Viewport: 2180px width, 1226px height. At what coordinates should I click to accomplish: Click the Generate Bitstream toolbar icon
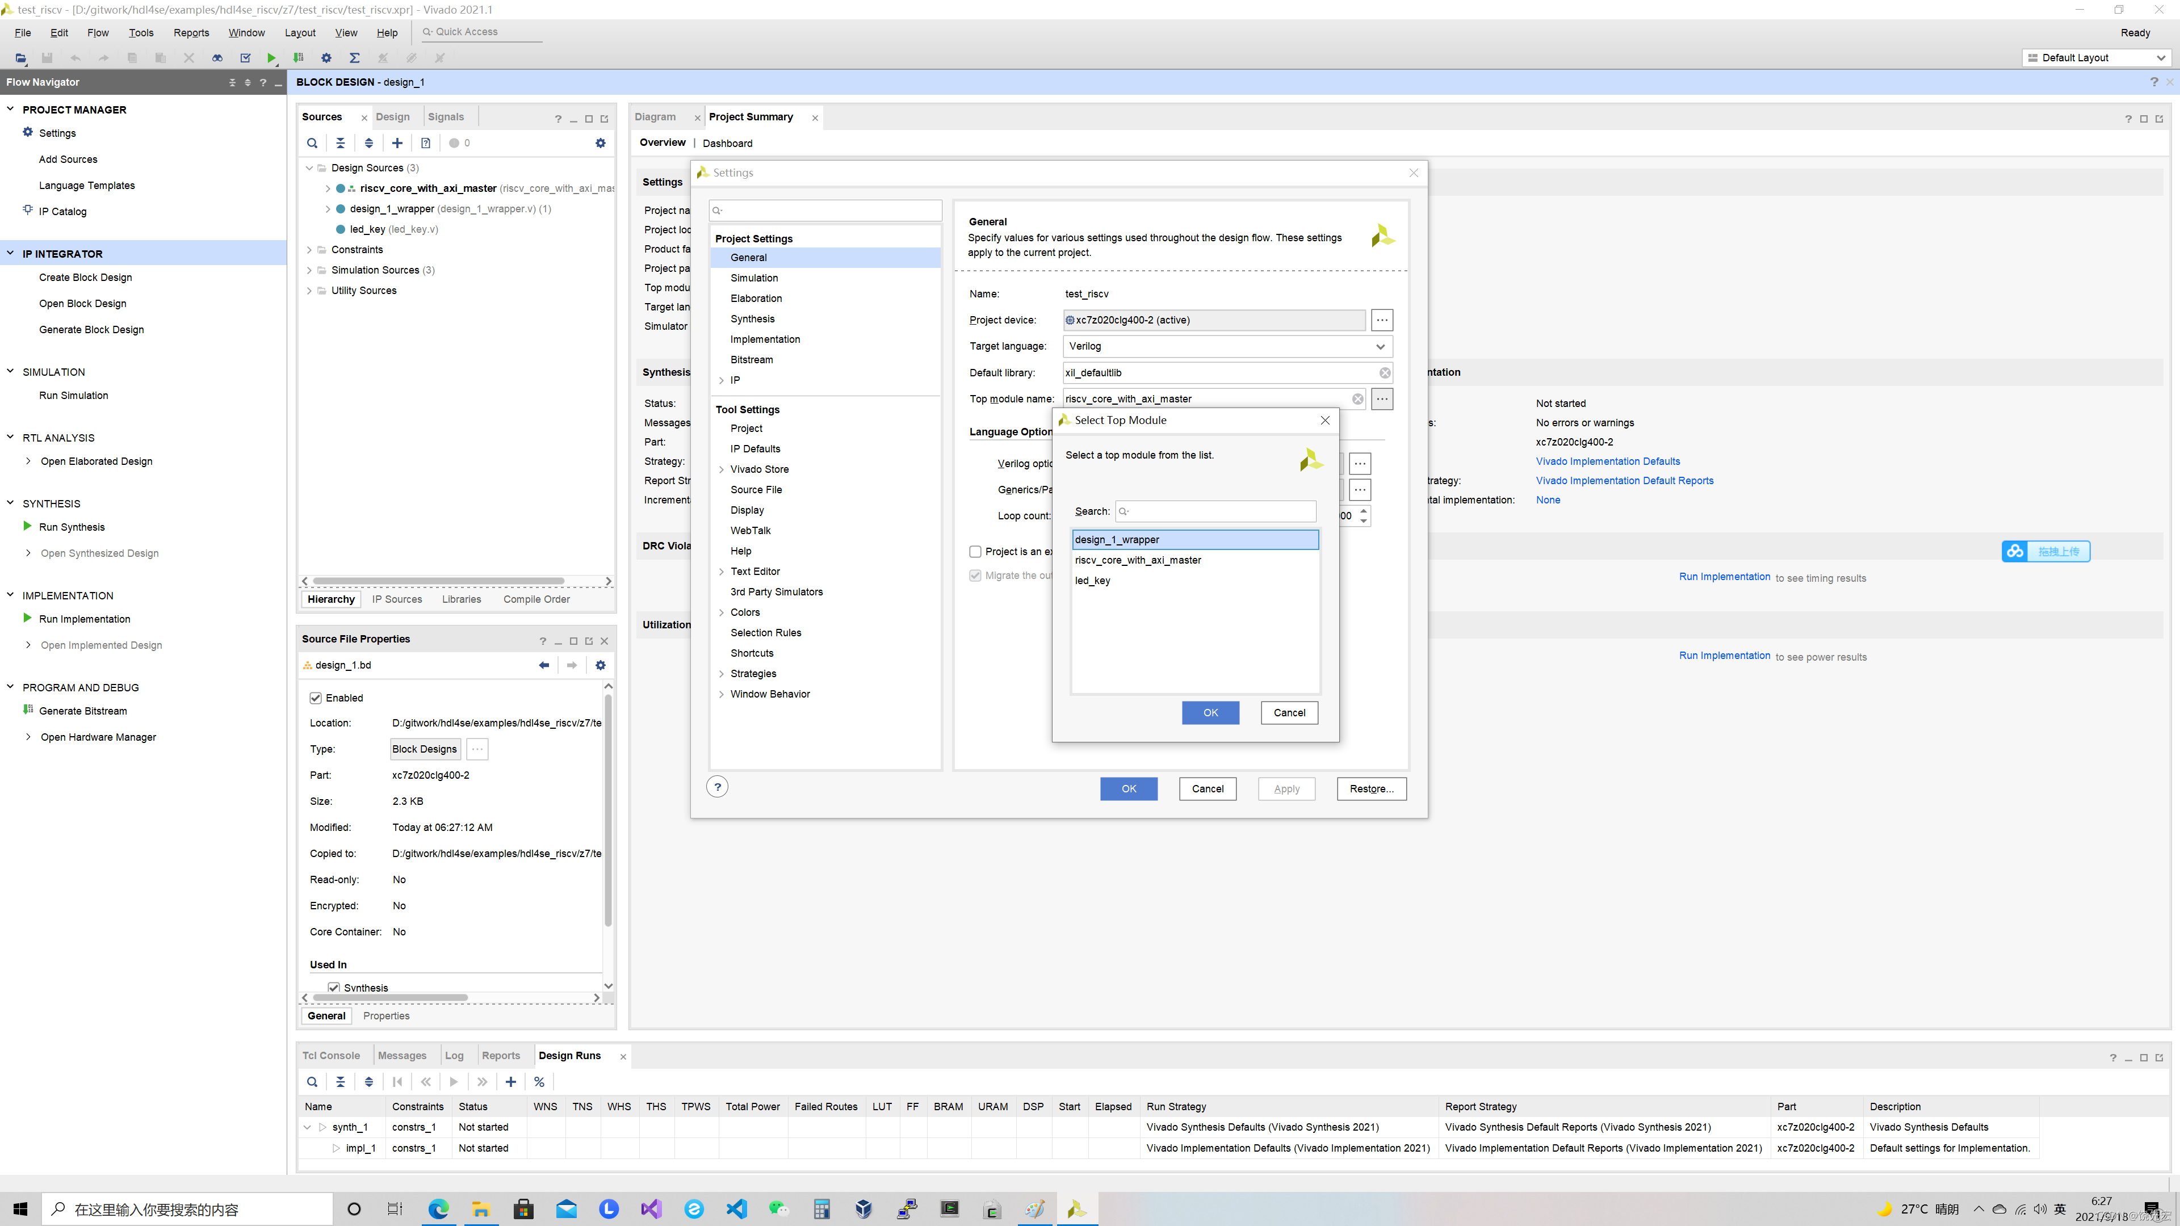tap(299, 58)
